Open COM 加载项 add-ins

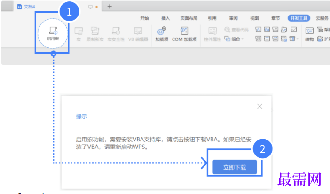tap(184, 34)
